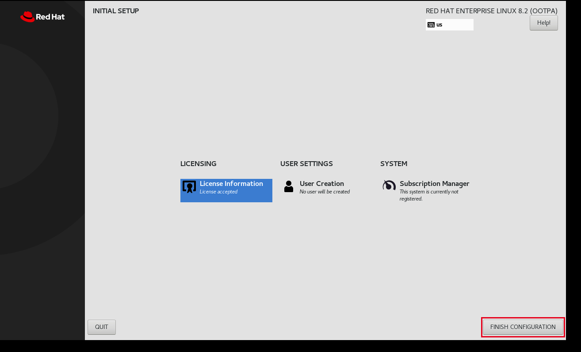Click the Red Hat Enterprise Linux 8.2 label
581x352 pixels.
(x=492, y=11)
